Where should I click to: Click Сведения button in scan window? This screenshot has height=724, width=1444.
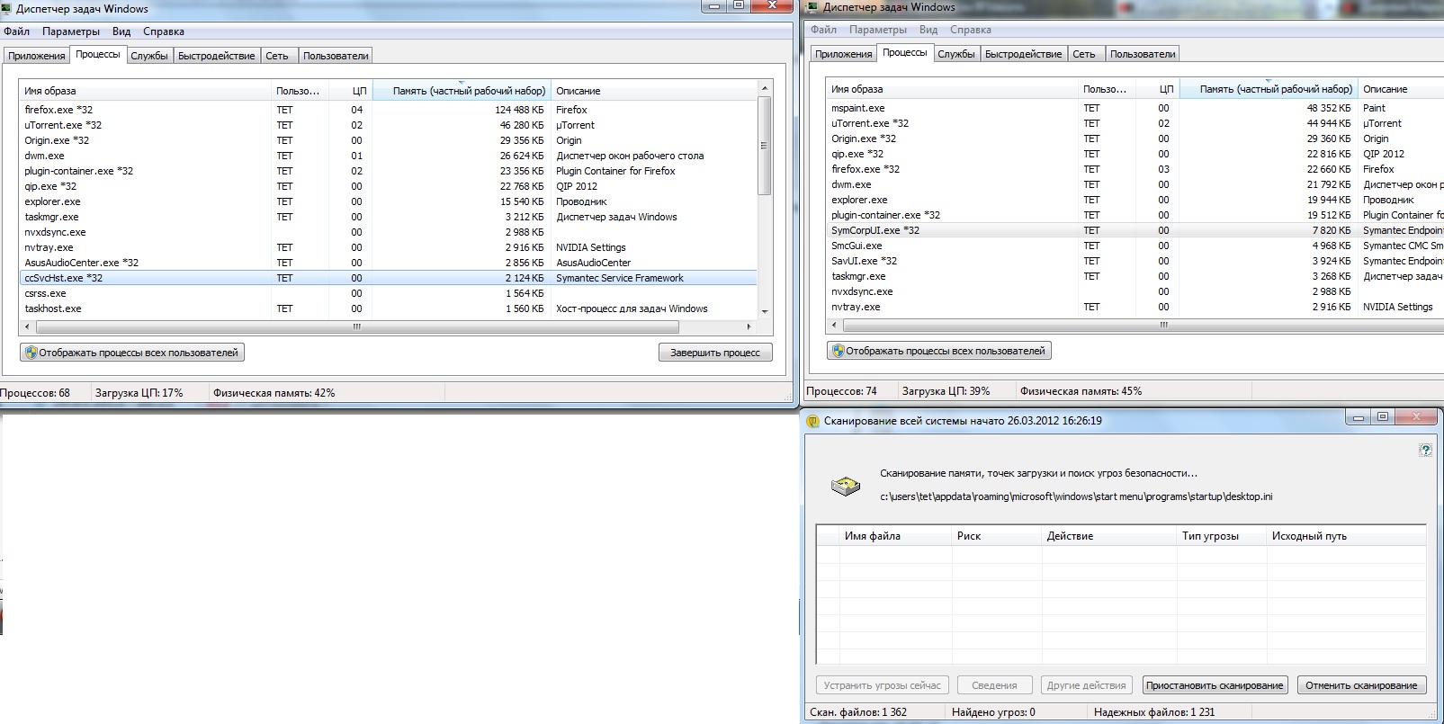(x=994, y=685)
